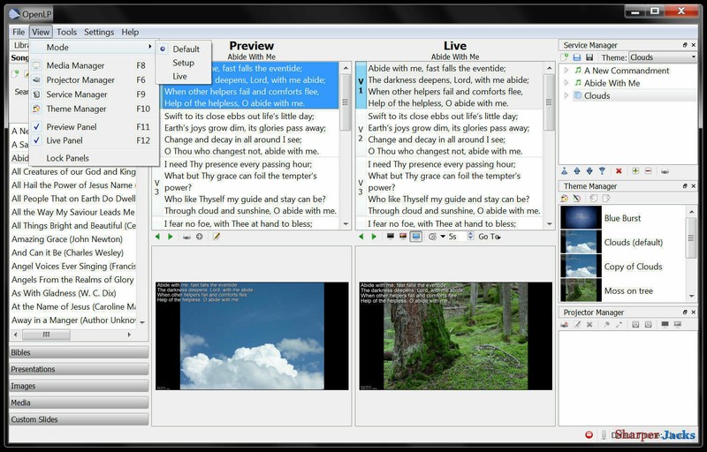
Task: Go to previous slide in Preview
Action: click(x=157, y=237)
